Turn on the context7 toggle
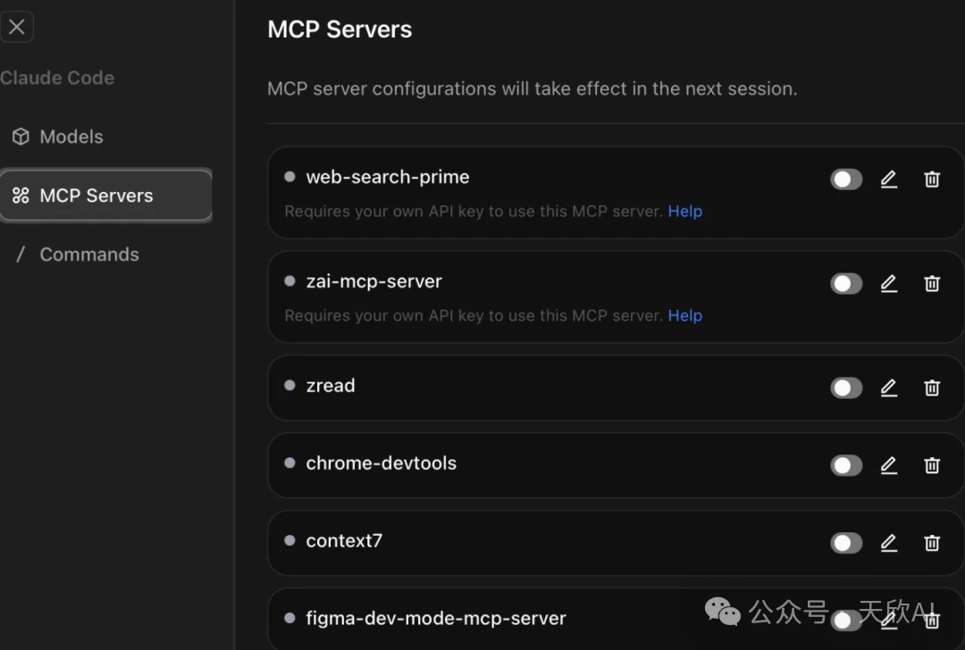 click(x=846, y=543)
